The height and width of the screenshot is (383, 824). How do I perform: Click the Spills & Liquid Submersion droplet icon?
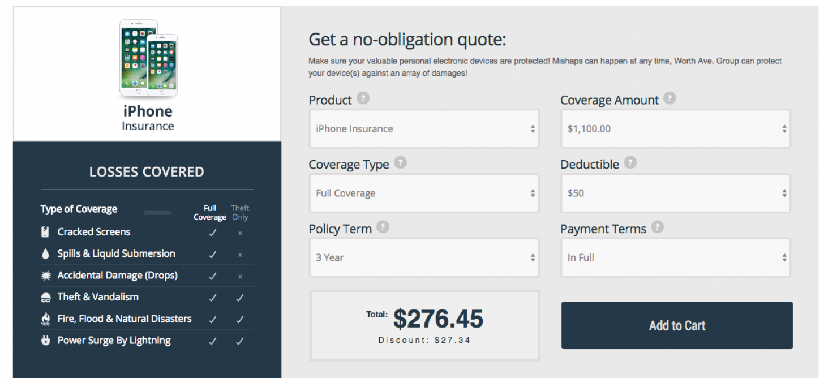coord(45,254)
